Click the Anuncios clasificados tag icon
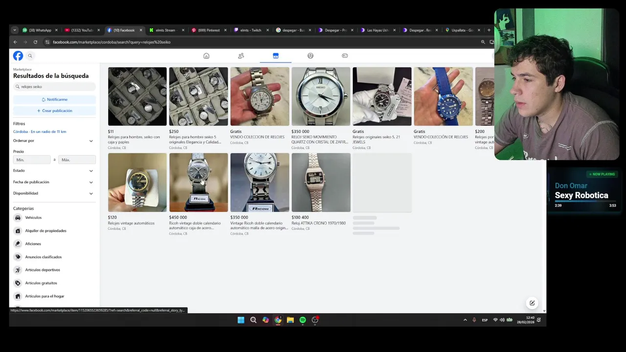Screen dimensions: 626x352 point(18,257)
